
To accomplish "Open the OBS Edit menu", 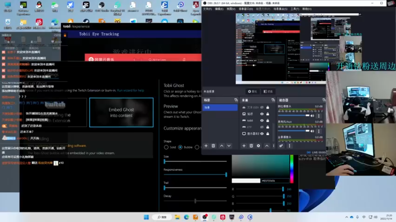I will pyautogui.click(x=219, y=9).
